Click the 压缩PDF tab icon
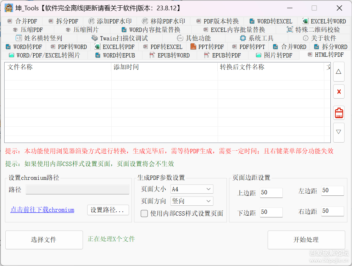Screen dimensions: 352x266 coord(15,30)
